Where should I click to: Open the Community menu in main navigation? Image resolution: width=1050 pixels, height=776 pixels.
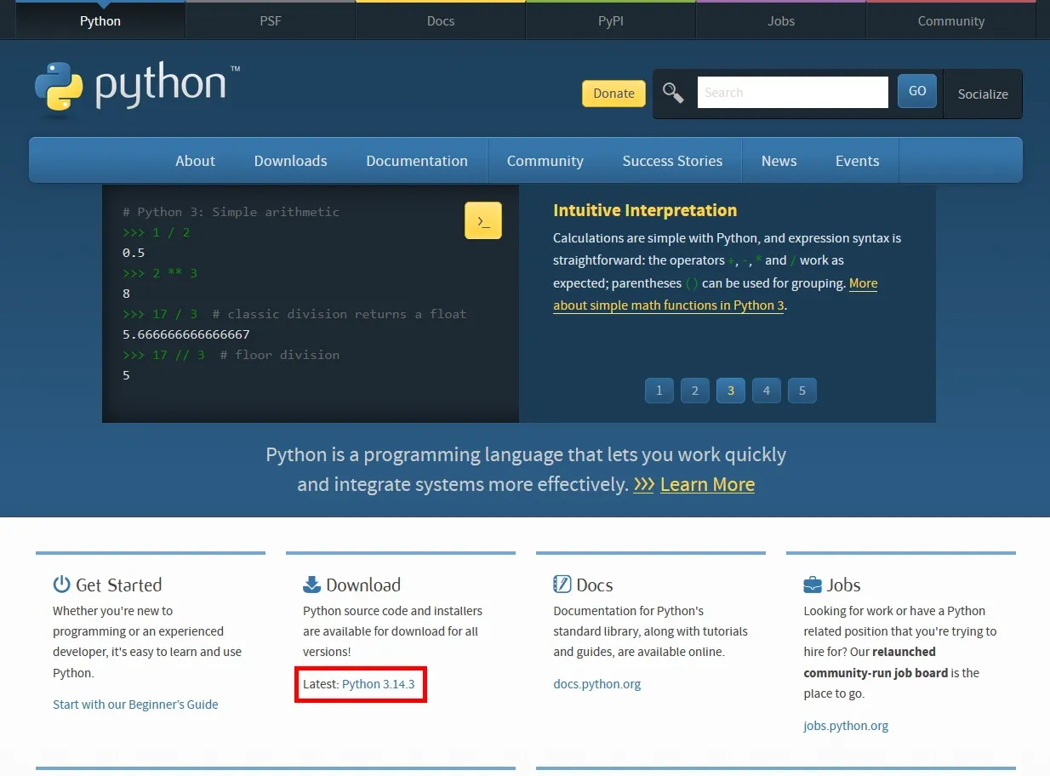pos(545,161)
